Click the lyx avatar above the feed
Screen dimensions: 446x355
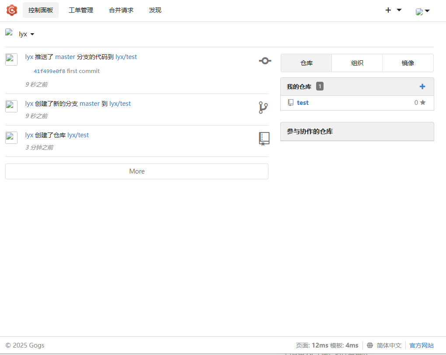click(9, 32)
